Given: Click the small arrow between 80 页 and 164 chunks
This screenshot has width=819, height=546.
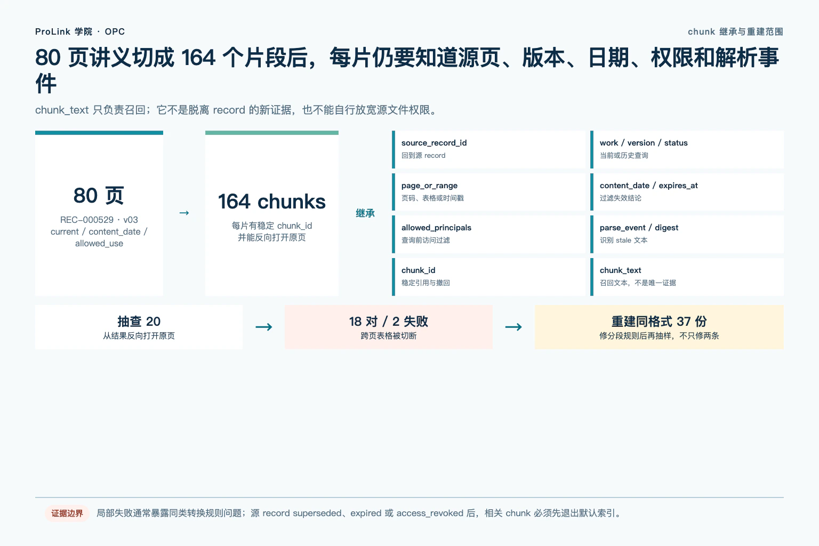Looking at the screenshot, I should coord(184,213).
